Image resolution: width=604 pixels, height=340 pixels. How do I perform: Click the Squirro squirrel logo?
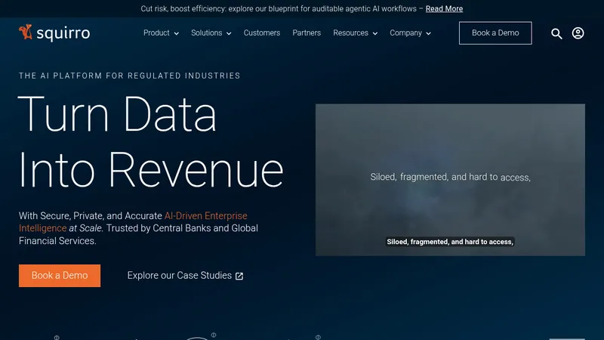(x=26, y=32)
